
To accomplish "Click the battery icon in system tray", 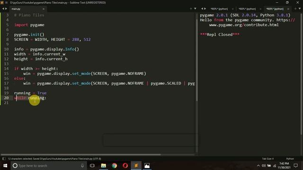I will coord(269,166).
